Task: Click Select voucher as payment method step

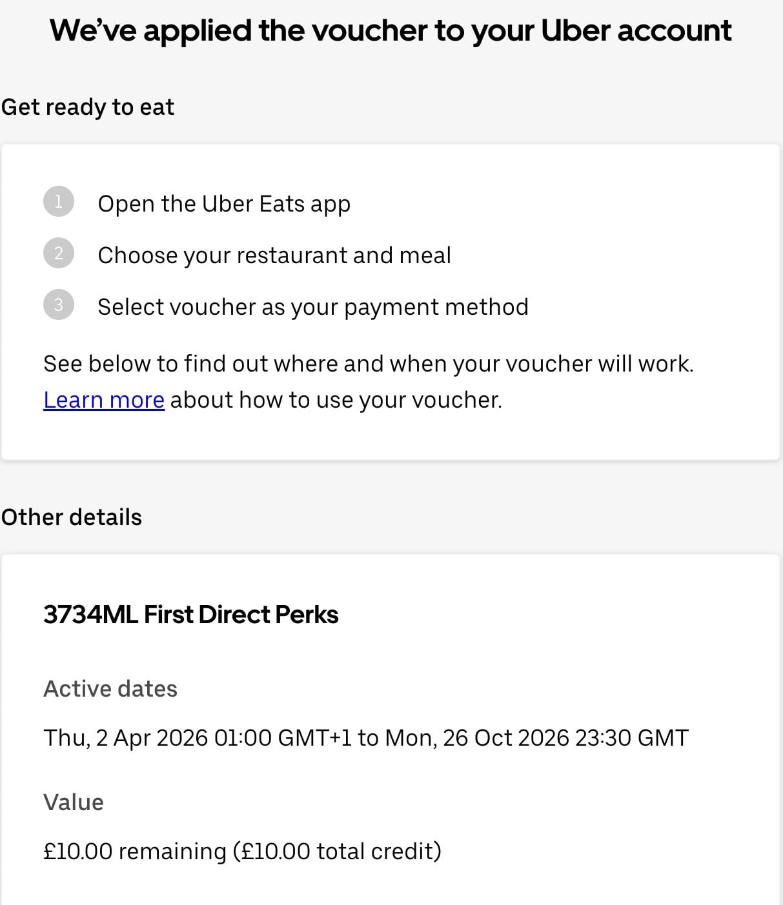Action: coord(313,307)
